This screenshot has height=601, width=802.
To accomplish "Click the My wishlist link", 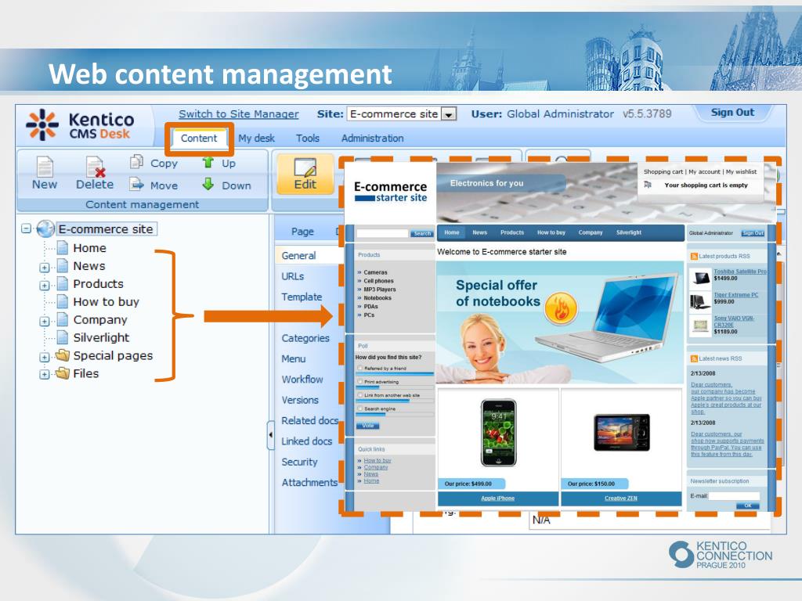I will pyautogui.click(x=741, y=171).
